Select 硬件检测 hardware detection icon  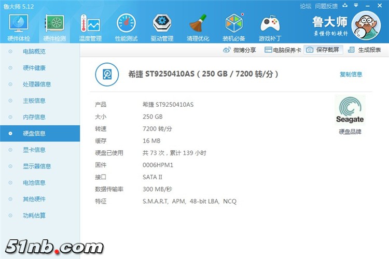click(x=54, y=27)
